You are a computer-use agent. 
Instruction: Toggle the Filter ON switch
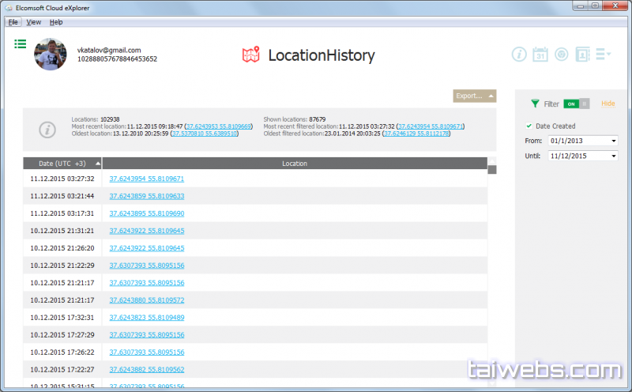(x=577, y=104)
